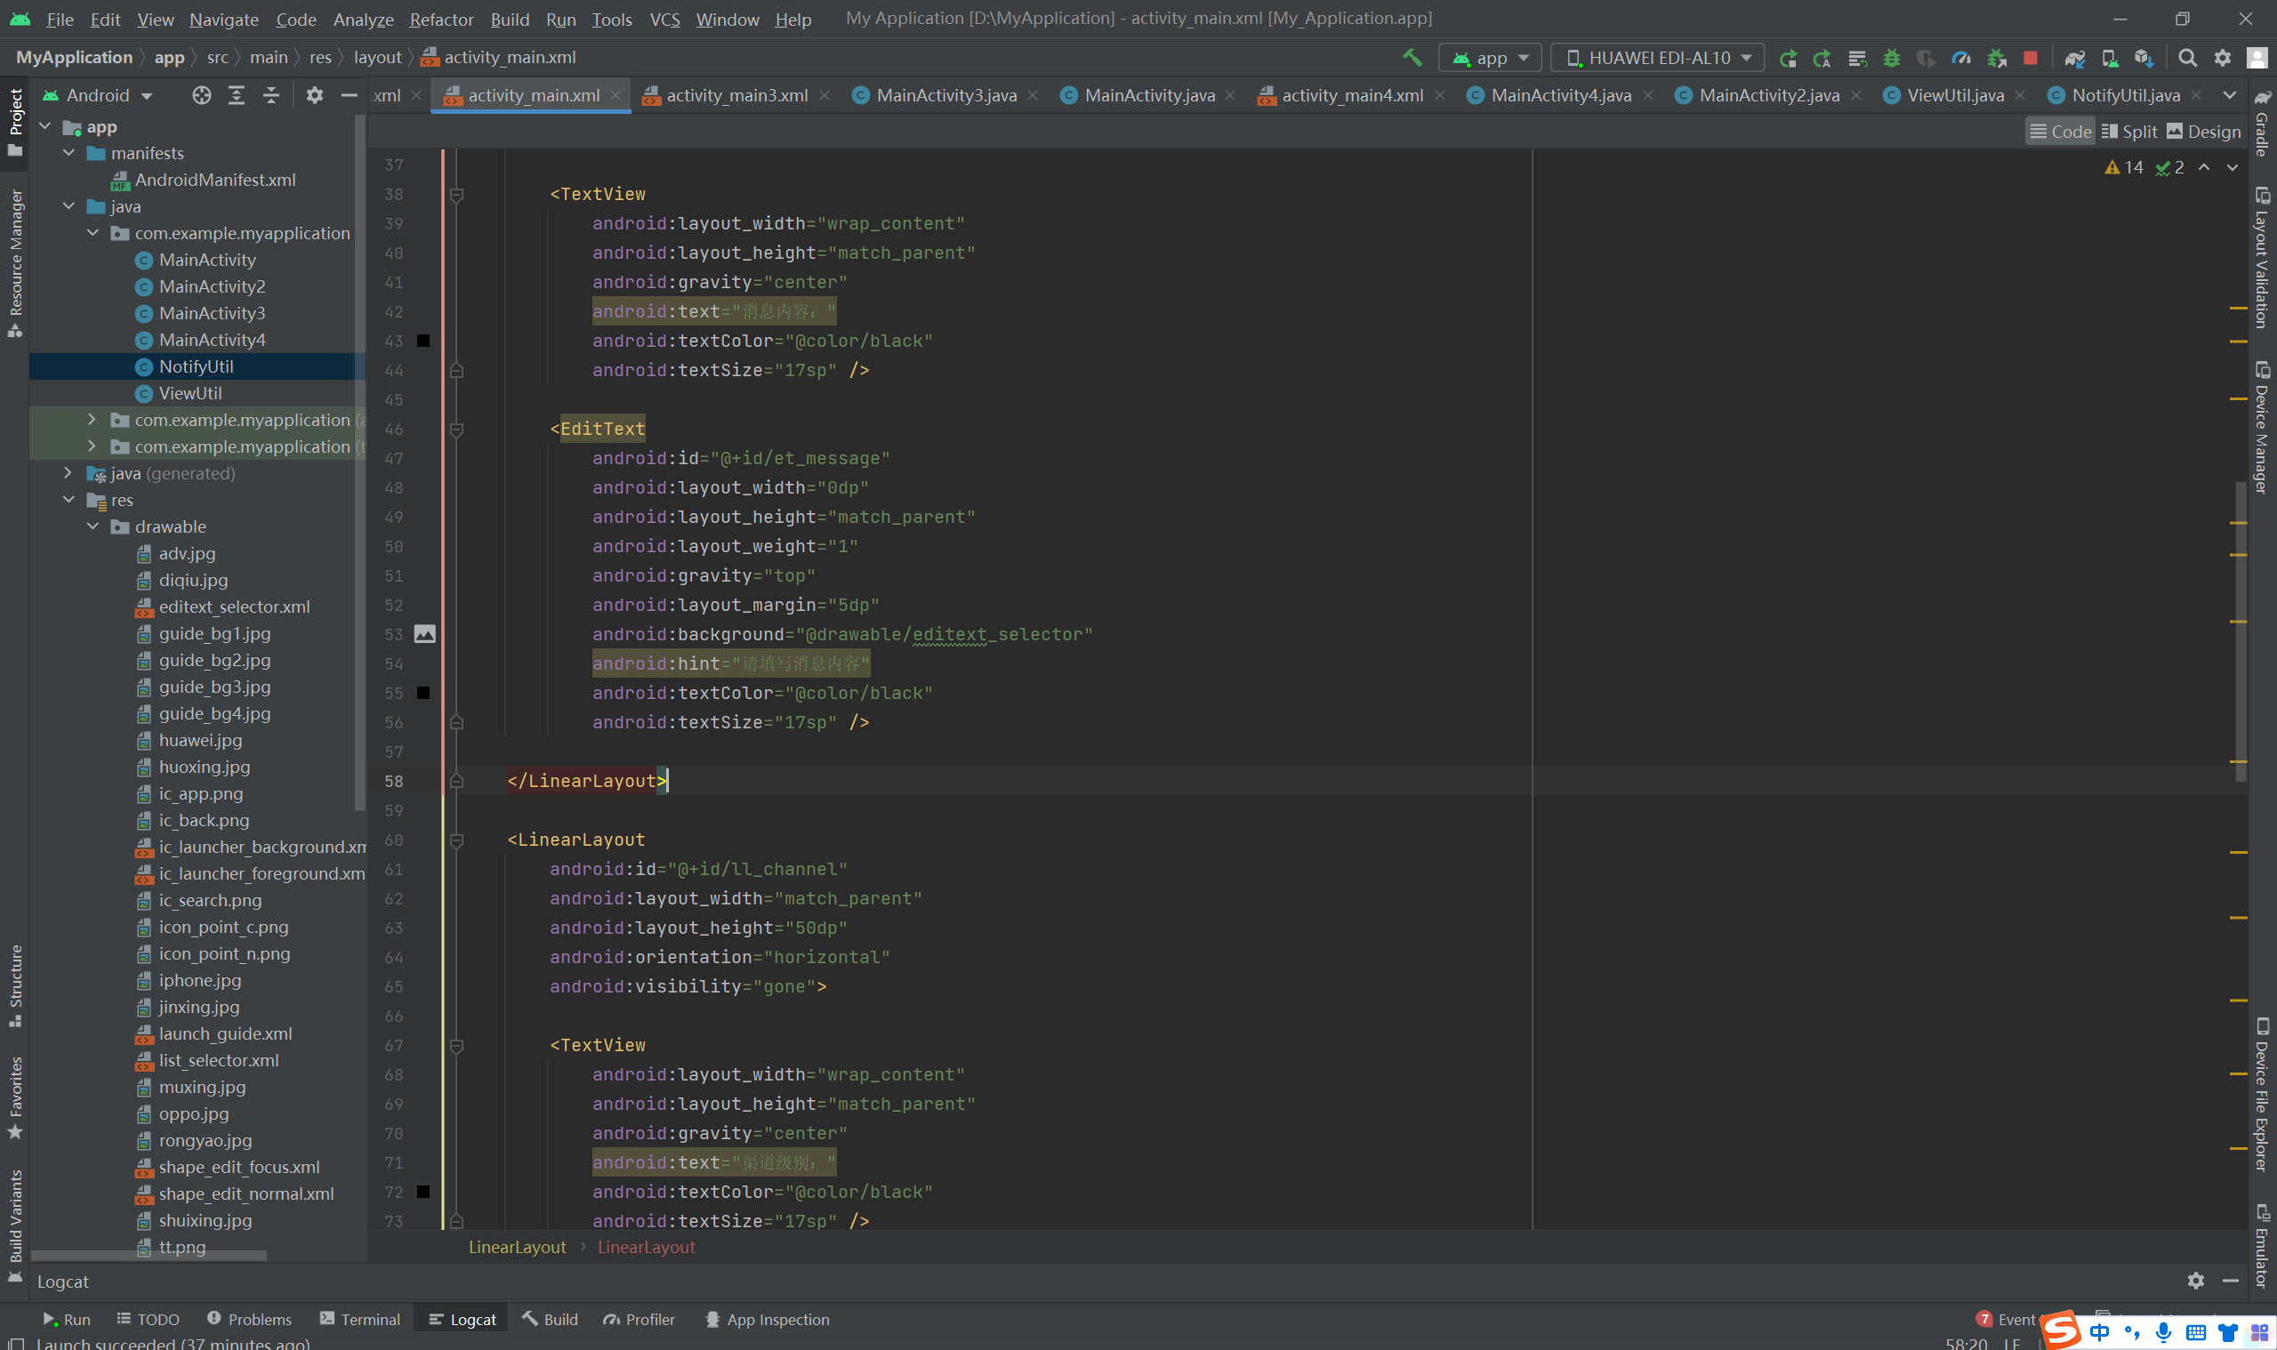Open the Terminal tool window button

click(360, 1319)
